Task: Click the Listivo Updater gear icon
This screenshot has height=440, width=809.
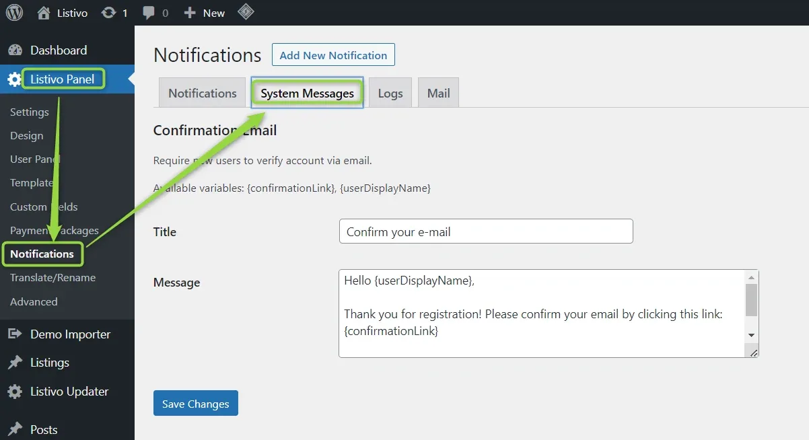Action: tap(15, 392)
